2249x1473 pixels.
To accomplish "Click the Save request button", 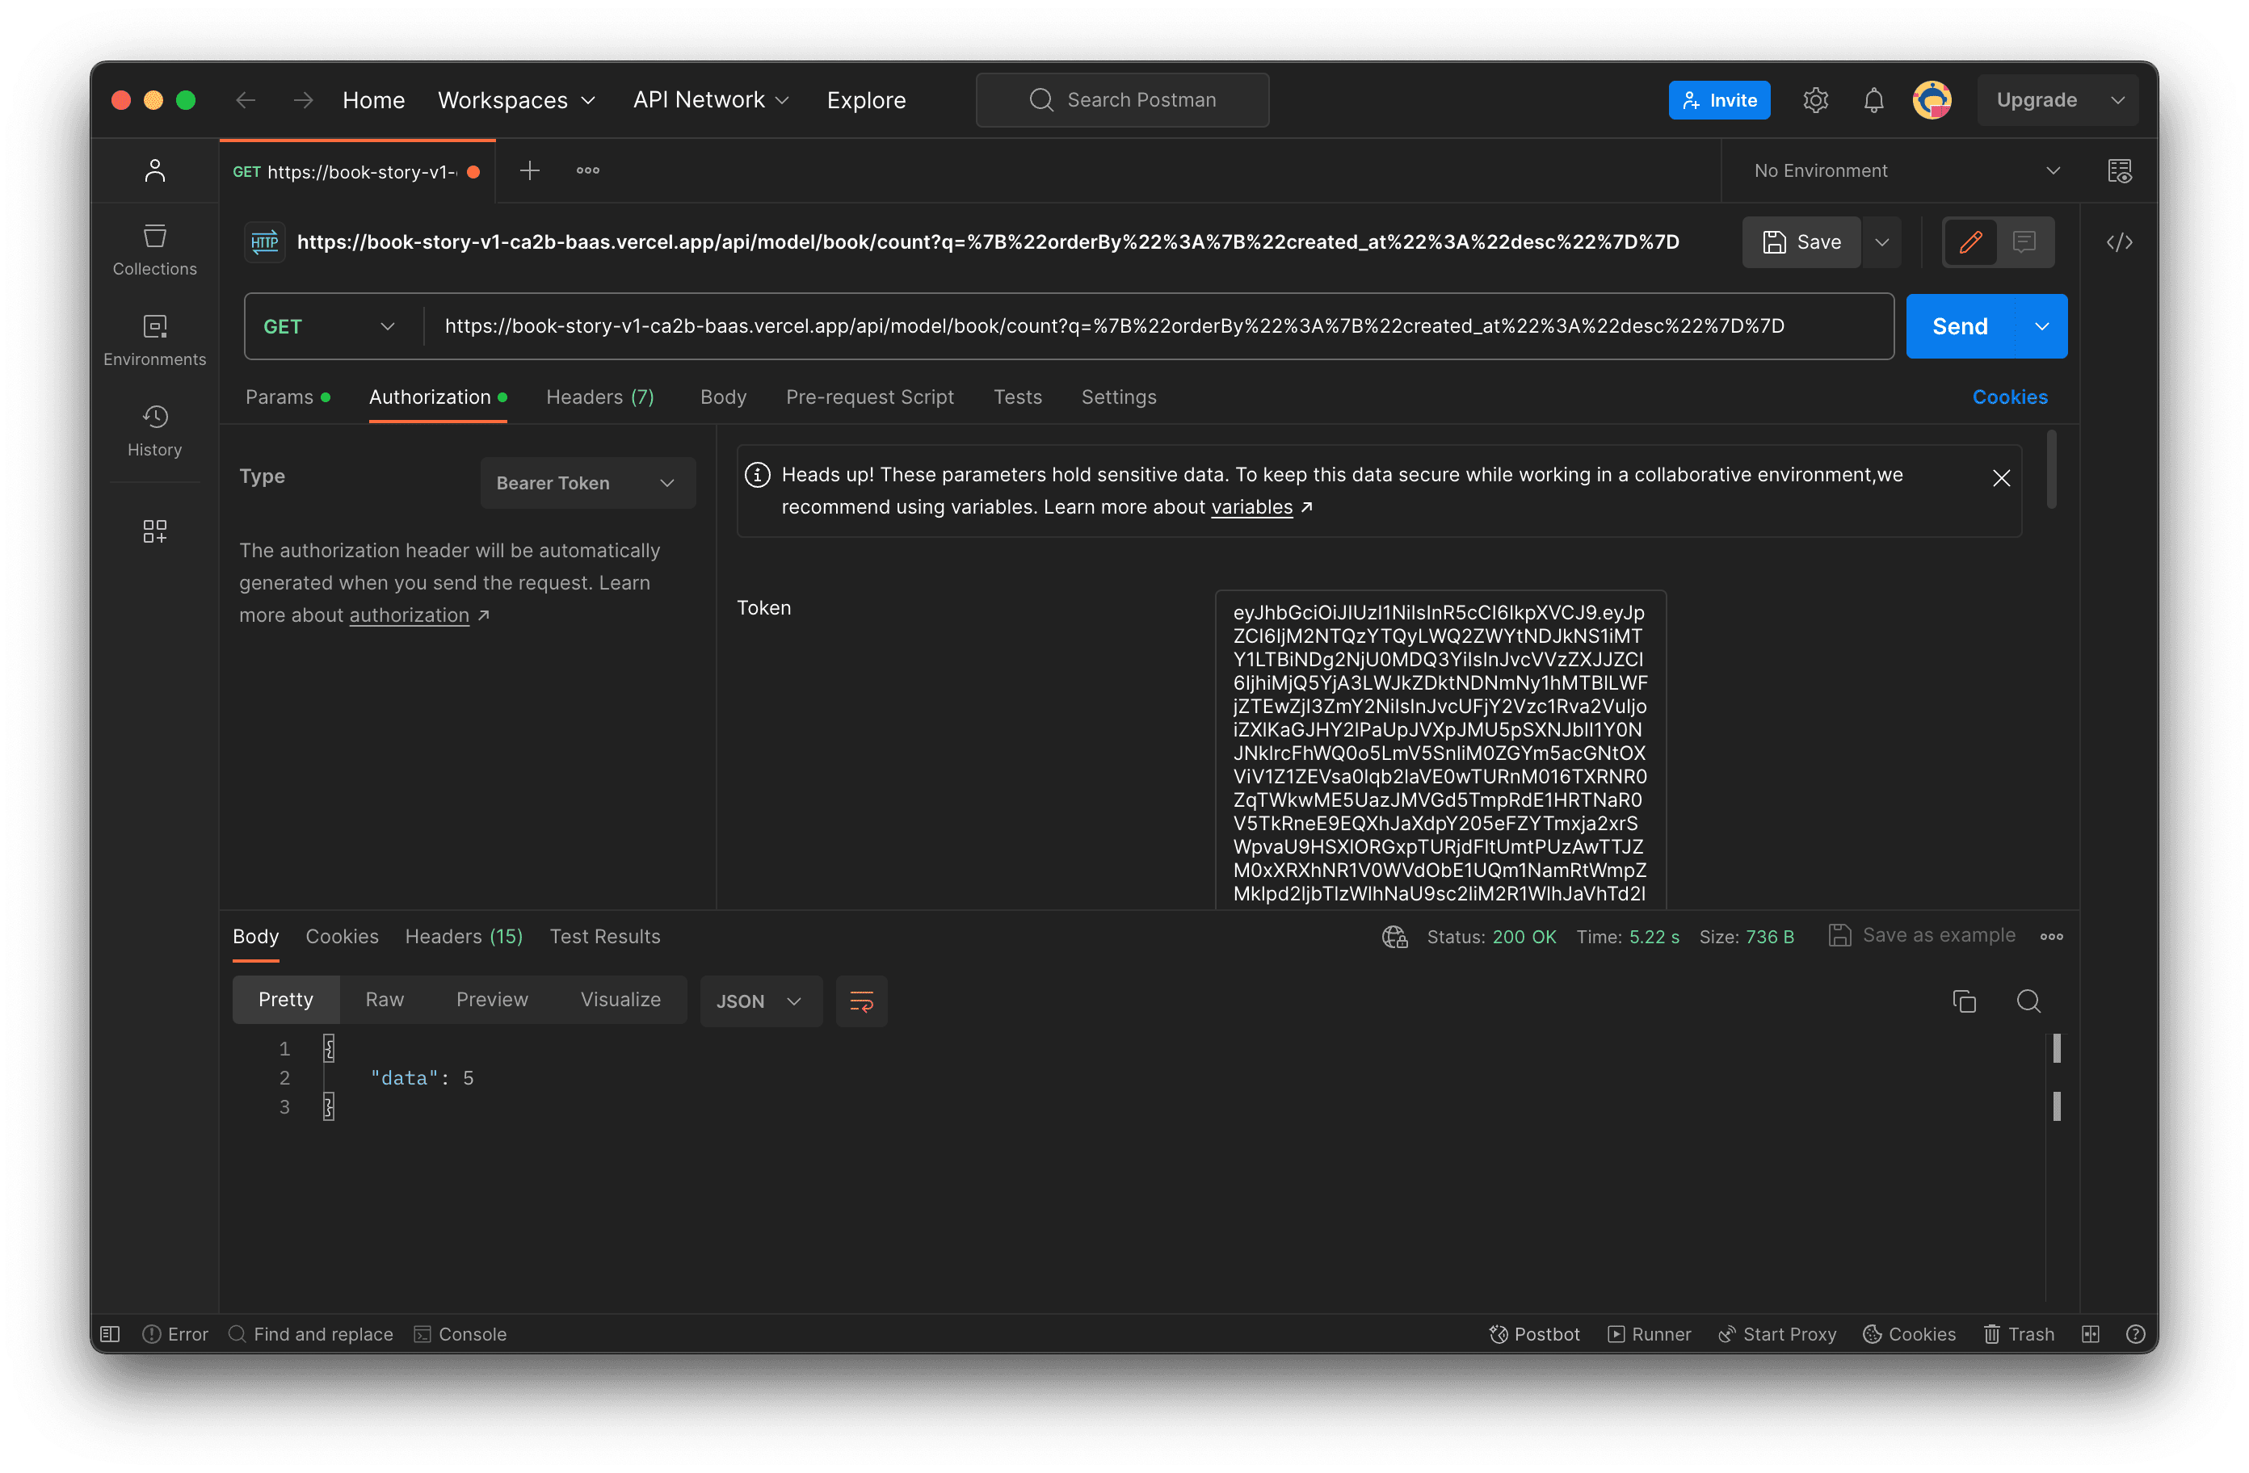I will click(1801, 243).
